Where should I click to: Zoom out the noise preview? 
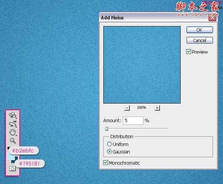pyautogui.click(x=127, y=108)
